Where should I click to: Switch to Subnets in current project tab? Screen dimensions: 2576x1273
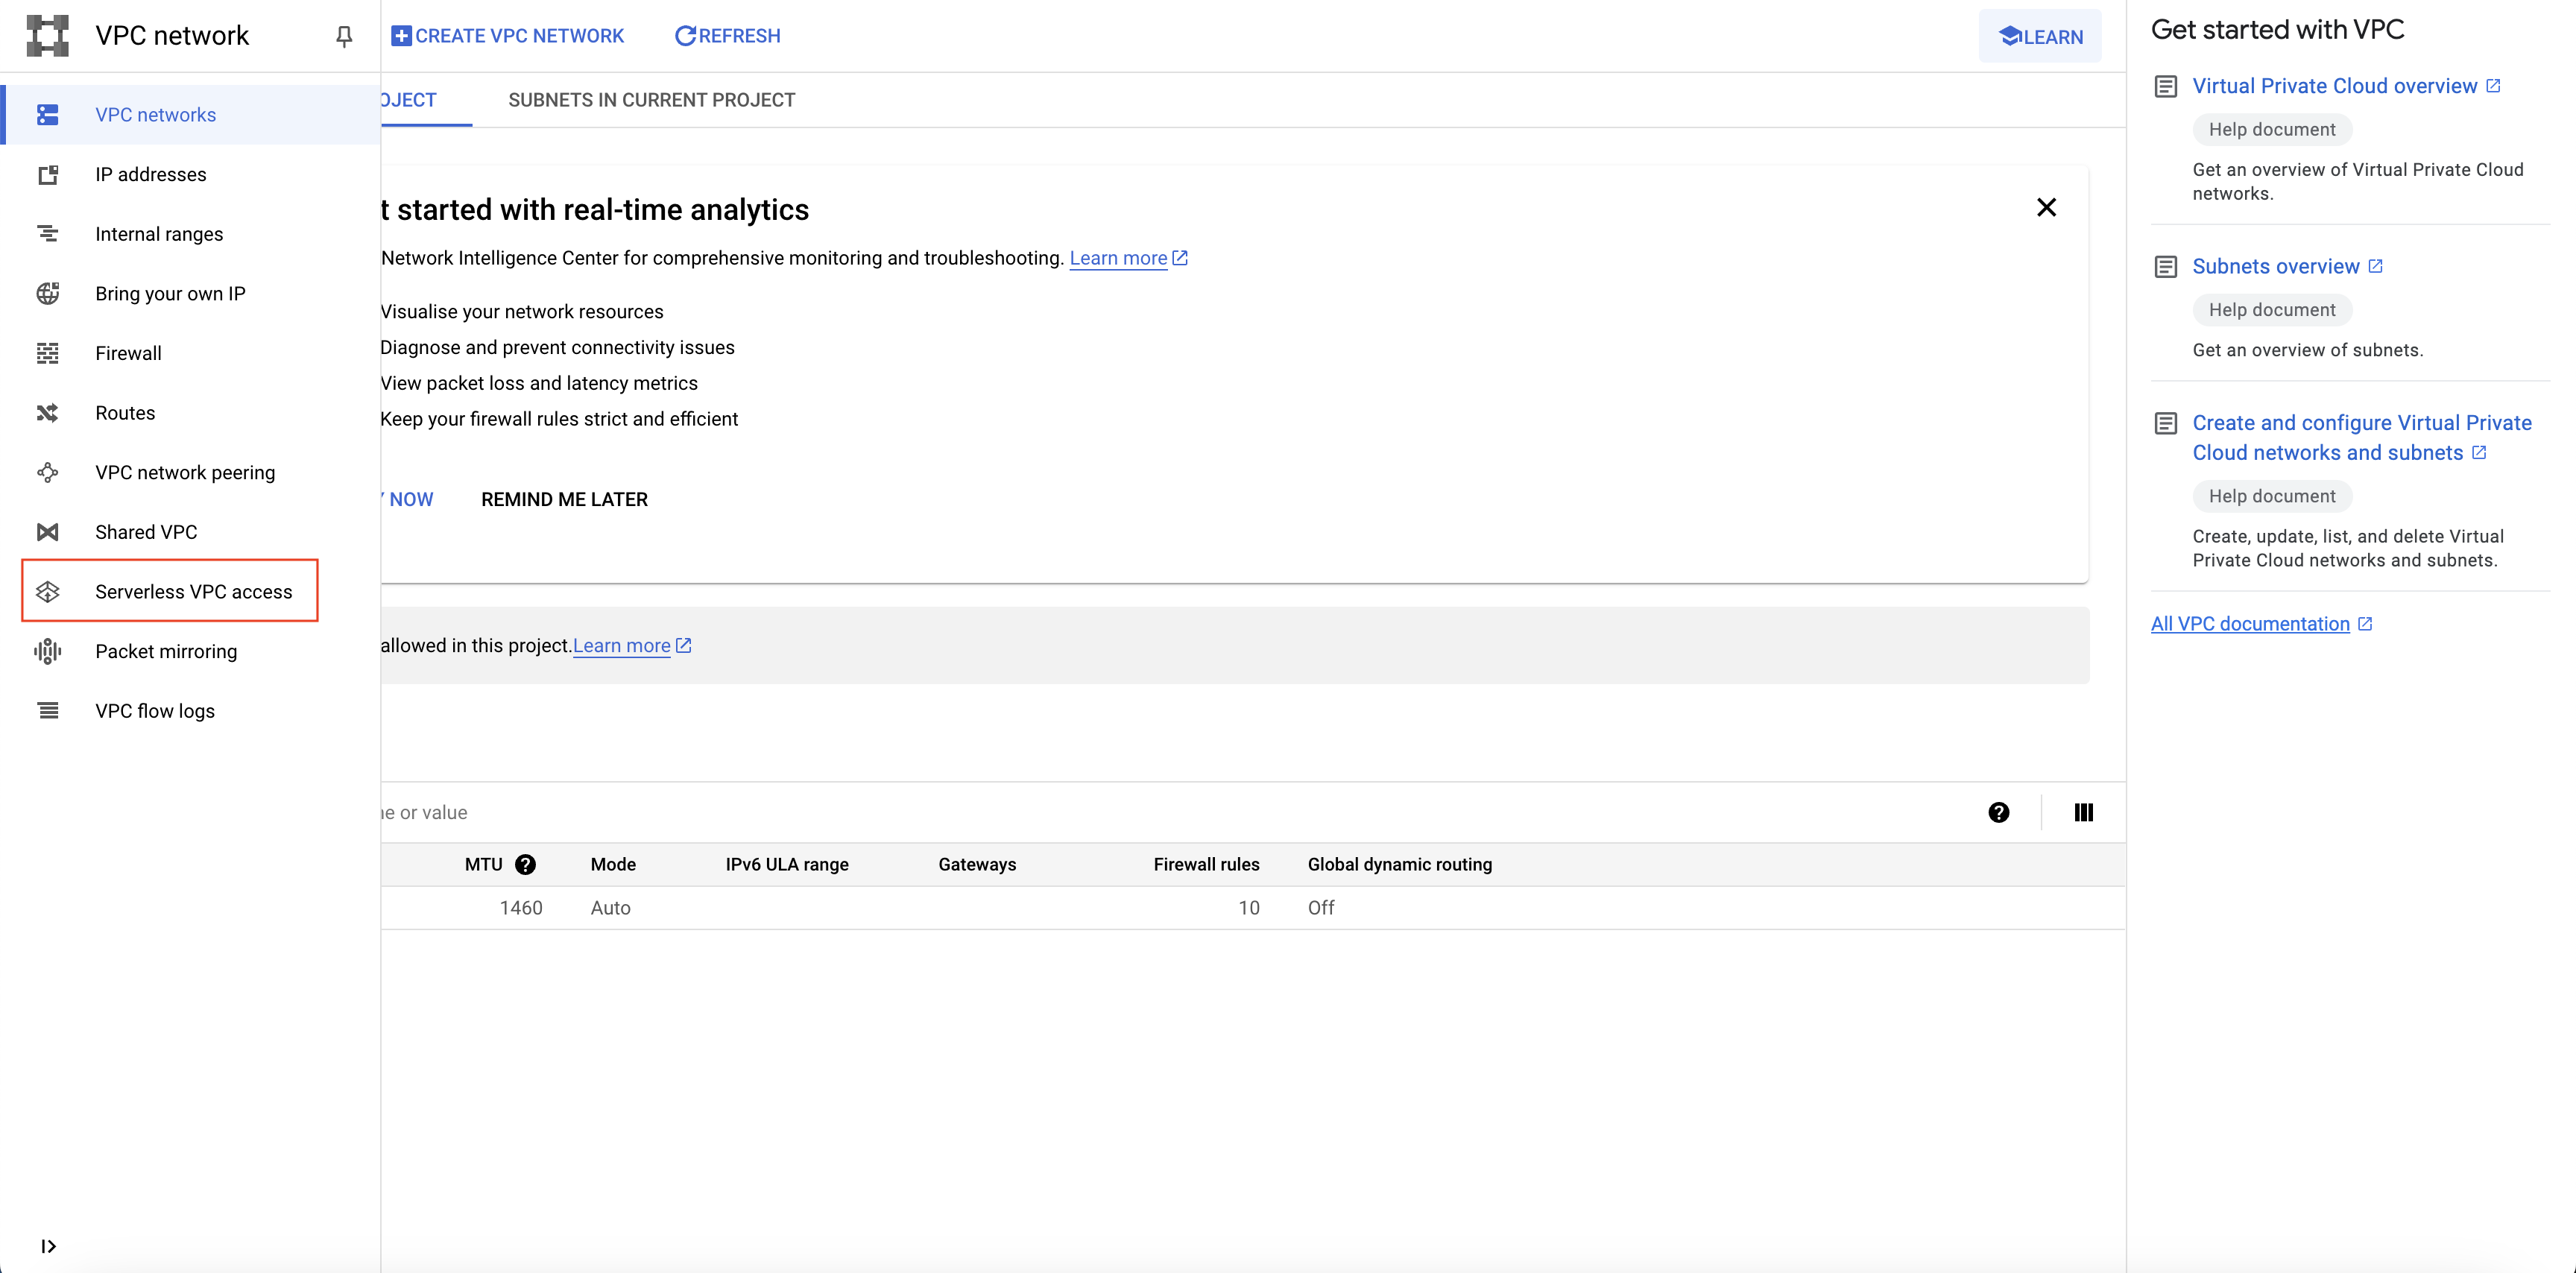pyautogui.click(x=651, y=100)
